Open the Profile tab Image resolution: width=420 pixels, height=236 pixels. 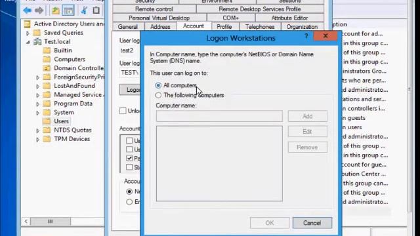tap(224, 27)
